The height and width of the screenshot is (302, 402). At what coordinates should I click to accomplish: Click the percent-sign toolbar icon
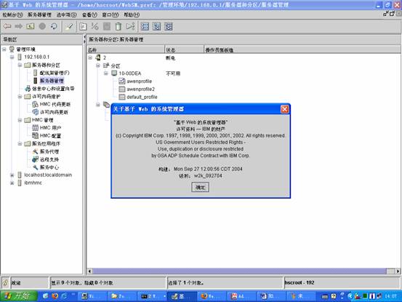[x=95, y=26]
